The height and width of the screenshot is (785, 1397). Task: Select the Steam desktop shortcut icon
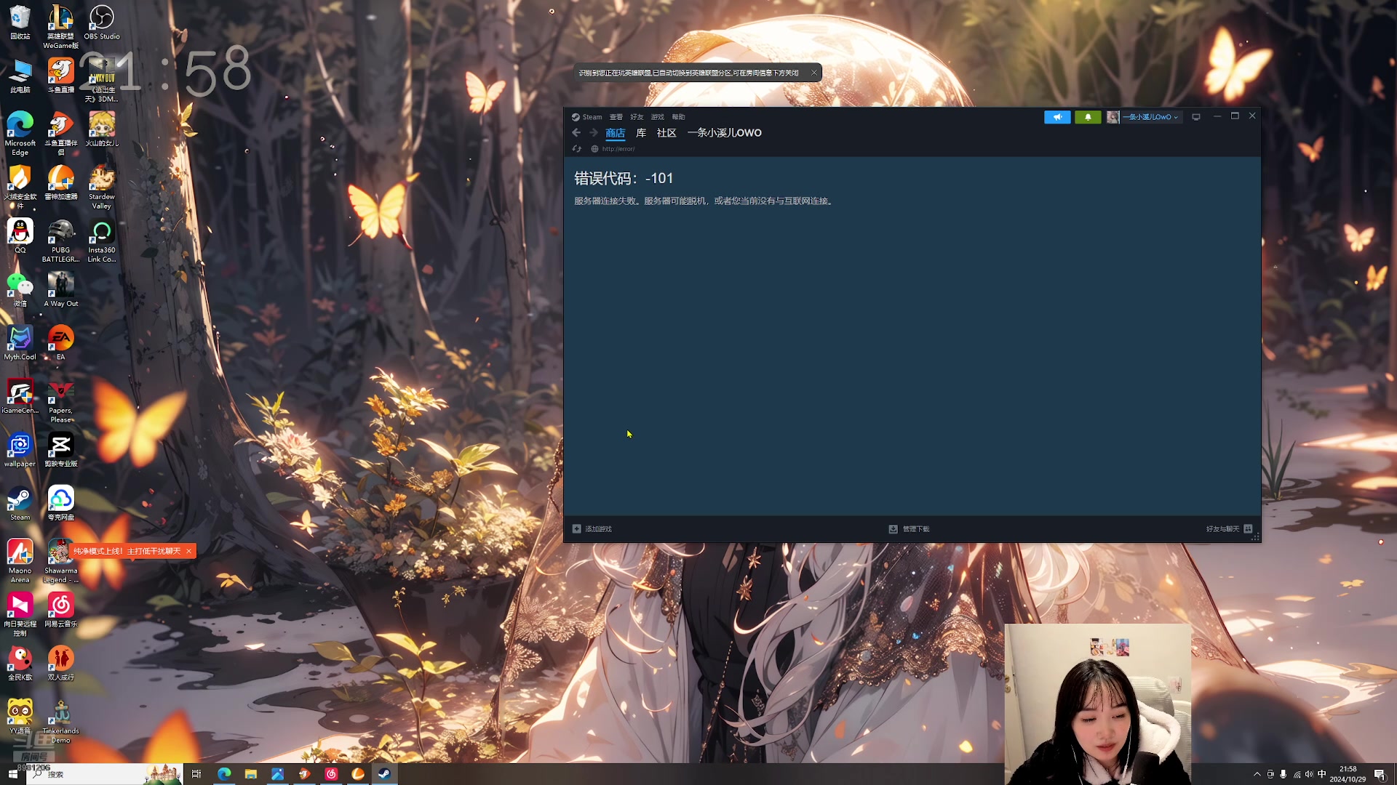pos(20,504)
